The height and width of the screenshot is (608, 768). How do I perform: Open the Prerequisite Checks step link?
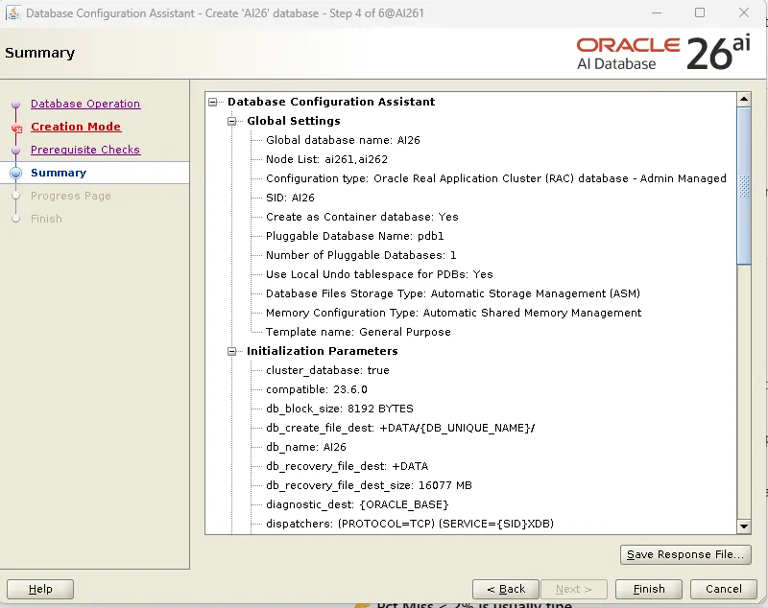[x=85, y=150]
